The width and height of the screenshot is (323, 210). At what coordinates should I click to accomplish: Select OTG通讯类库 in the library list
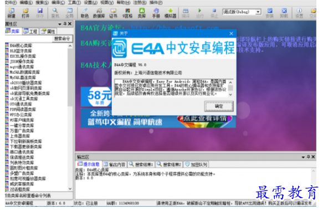point(20,104)
